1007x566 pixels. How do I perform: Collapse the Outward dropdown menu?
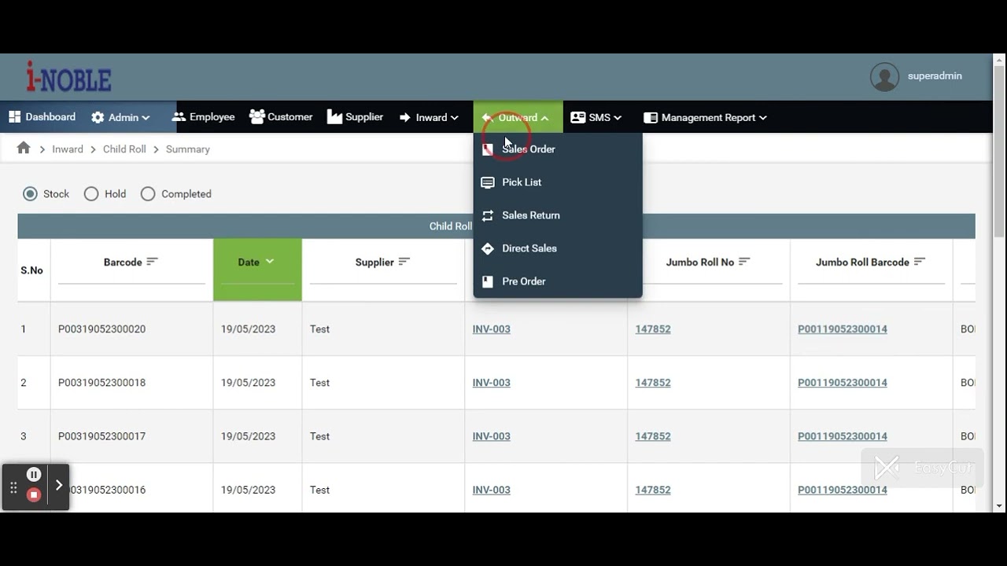coord(518,117)
